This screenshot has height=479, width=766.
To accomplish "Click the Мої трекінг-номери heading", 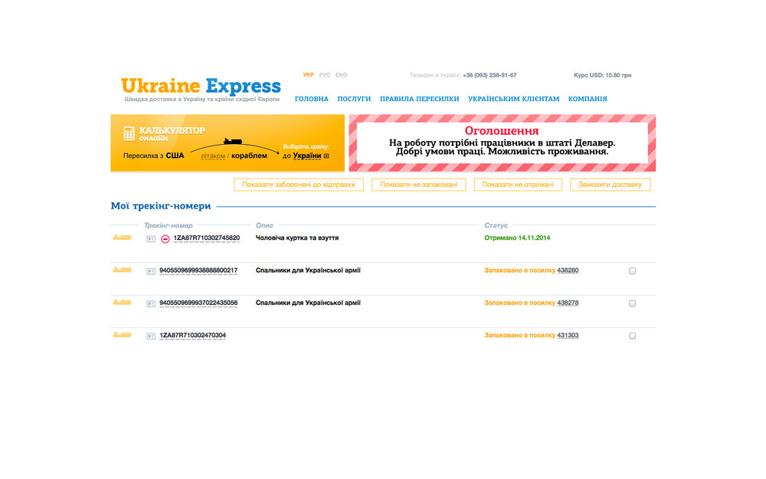I will (161, 205).
